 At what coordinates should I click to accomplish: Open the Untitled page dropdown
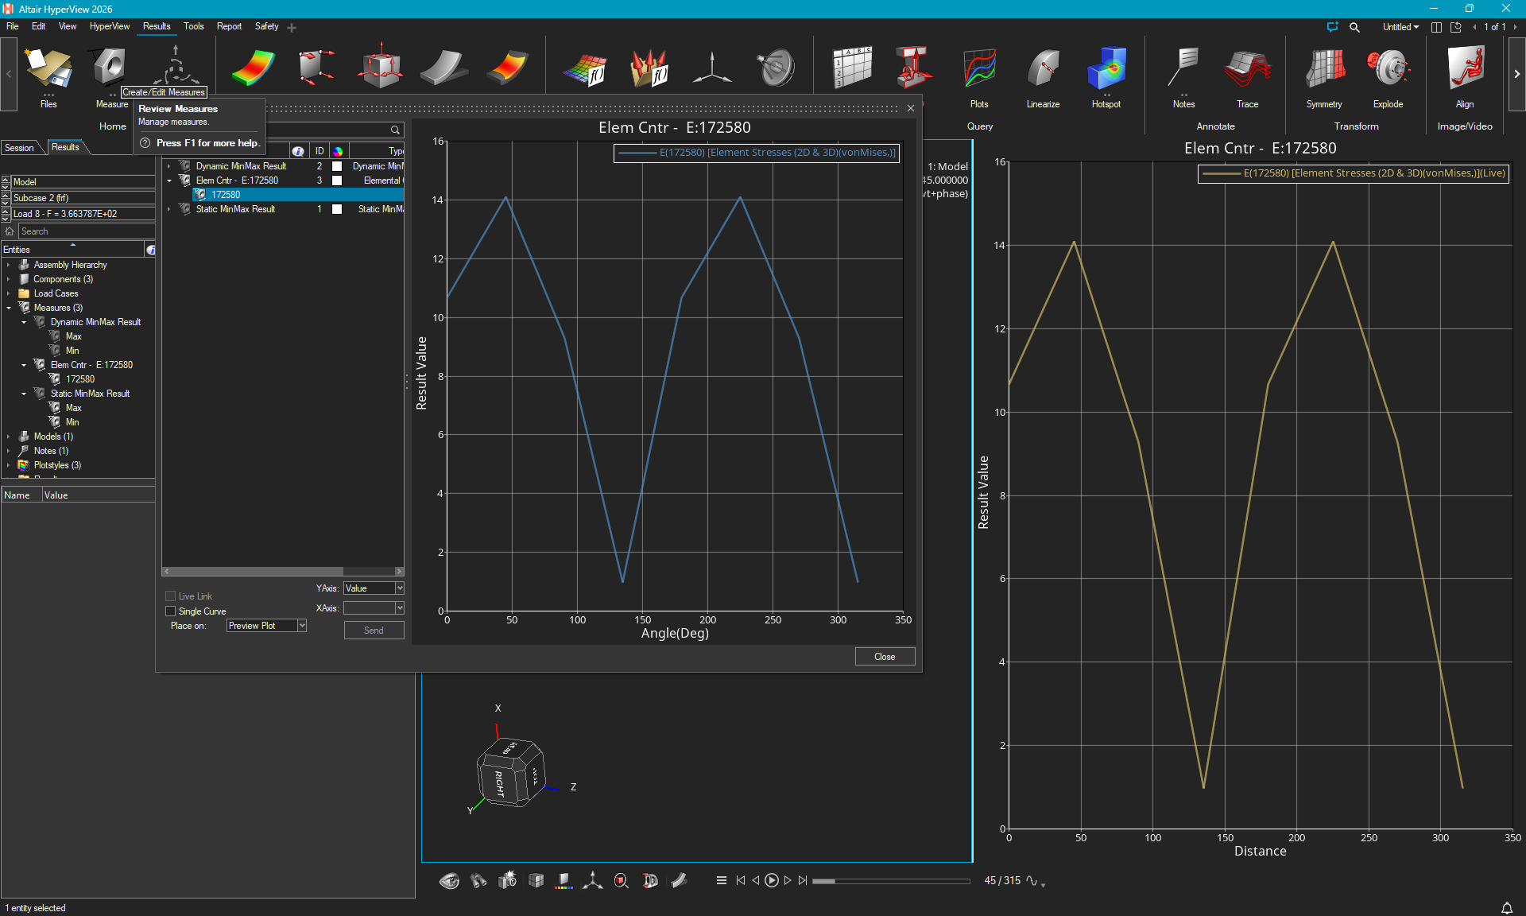click(x=1400, y=27)
